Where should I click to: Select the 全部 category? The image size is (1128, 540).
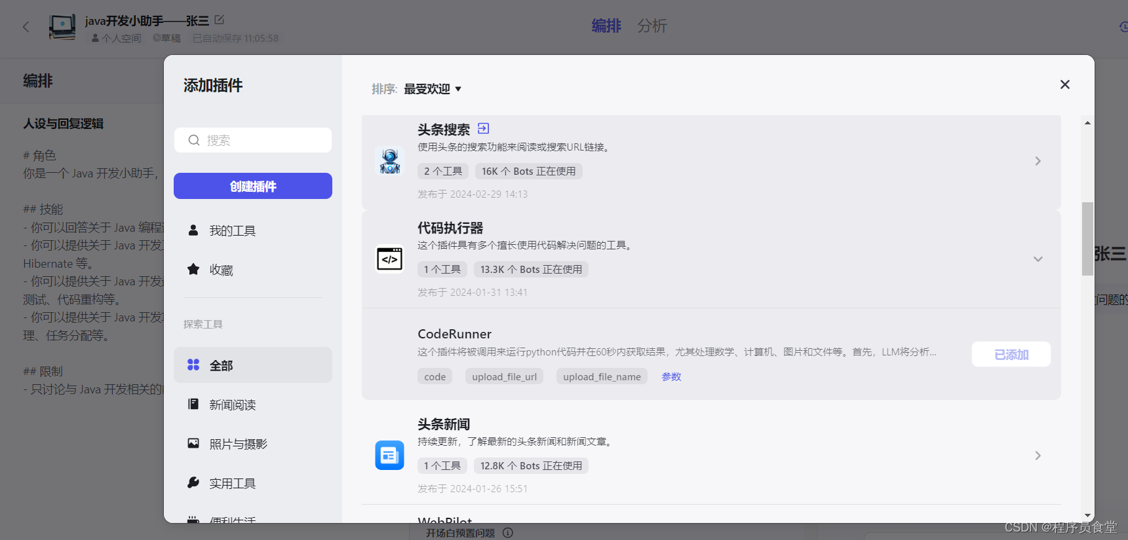[x=253, y=365]
